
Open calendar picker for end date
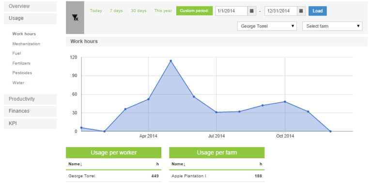pos(301,11)
